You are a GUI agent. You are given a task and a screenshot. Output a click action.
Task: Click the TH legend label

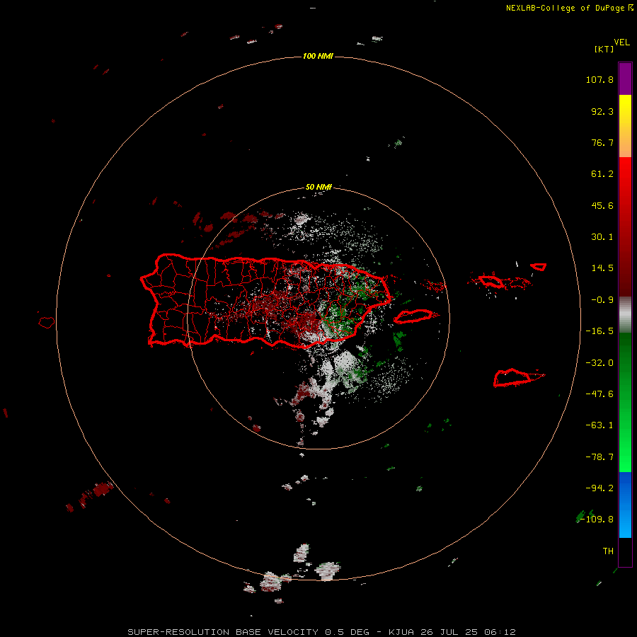608,551
